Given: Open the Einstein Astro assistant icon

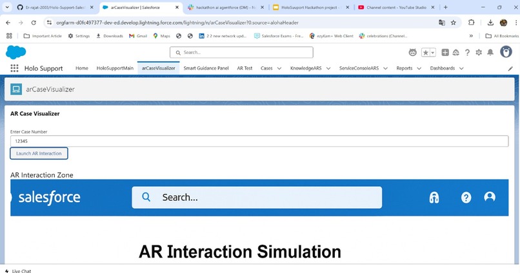Looking at the screenshot, I should point(412,52).
